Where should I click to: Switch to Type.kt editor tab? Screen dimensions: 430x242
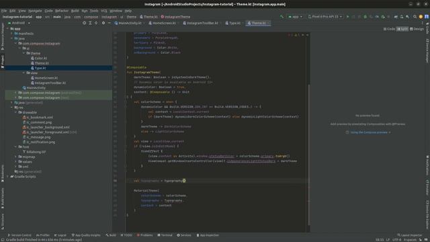click(x=233, y=23)
